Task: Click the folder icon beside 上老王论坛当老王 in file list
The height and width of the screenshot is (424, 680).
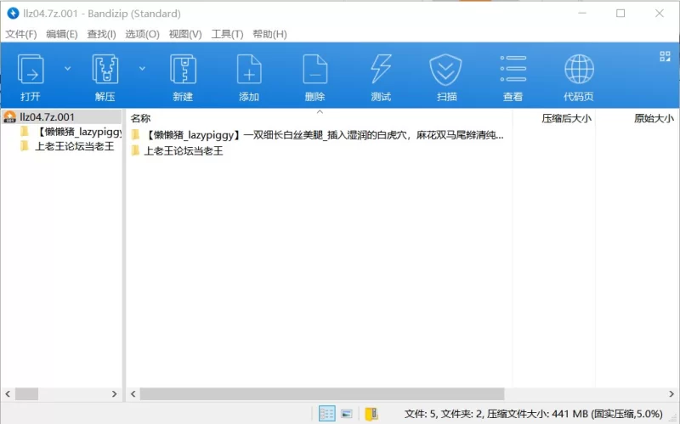Action: [136, 150]
